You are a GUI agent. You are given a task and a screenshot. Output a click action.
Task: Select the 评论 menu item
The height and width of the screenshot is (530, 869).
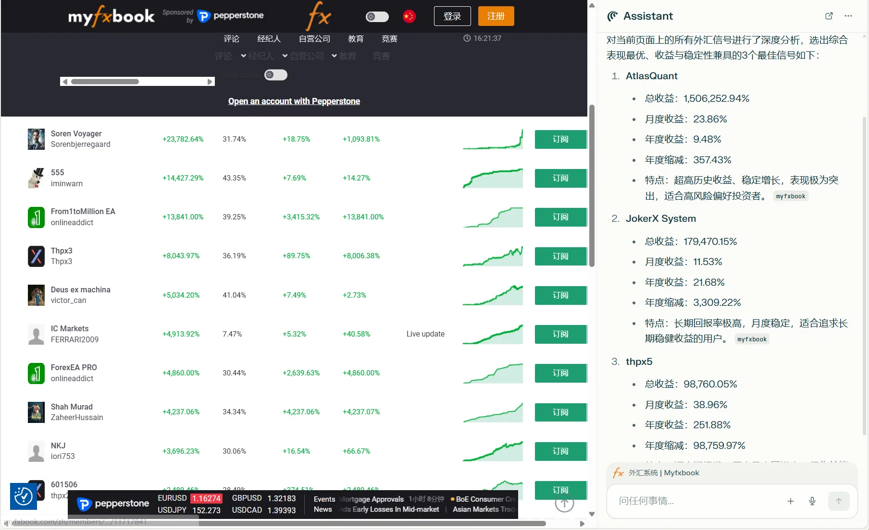[x=231, y=39]
